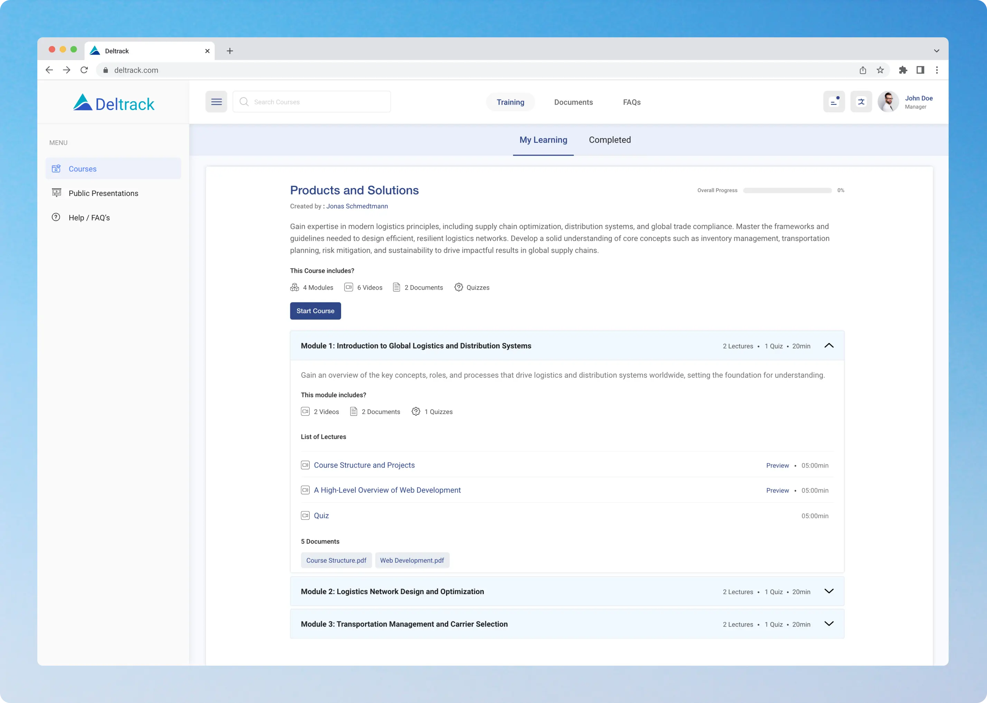Image resolution: width=987 pixels, height=703 pixels.
Task: Click the browser extensions puzzle icon
Action: (x=903, y=70)
